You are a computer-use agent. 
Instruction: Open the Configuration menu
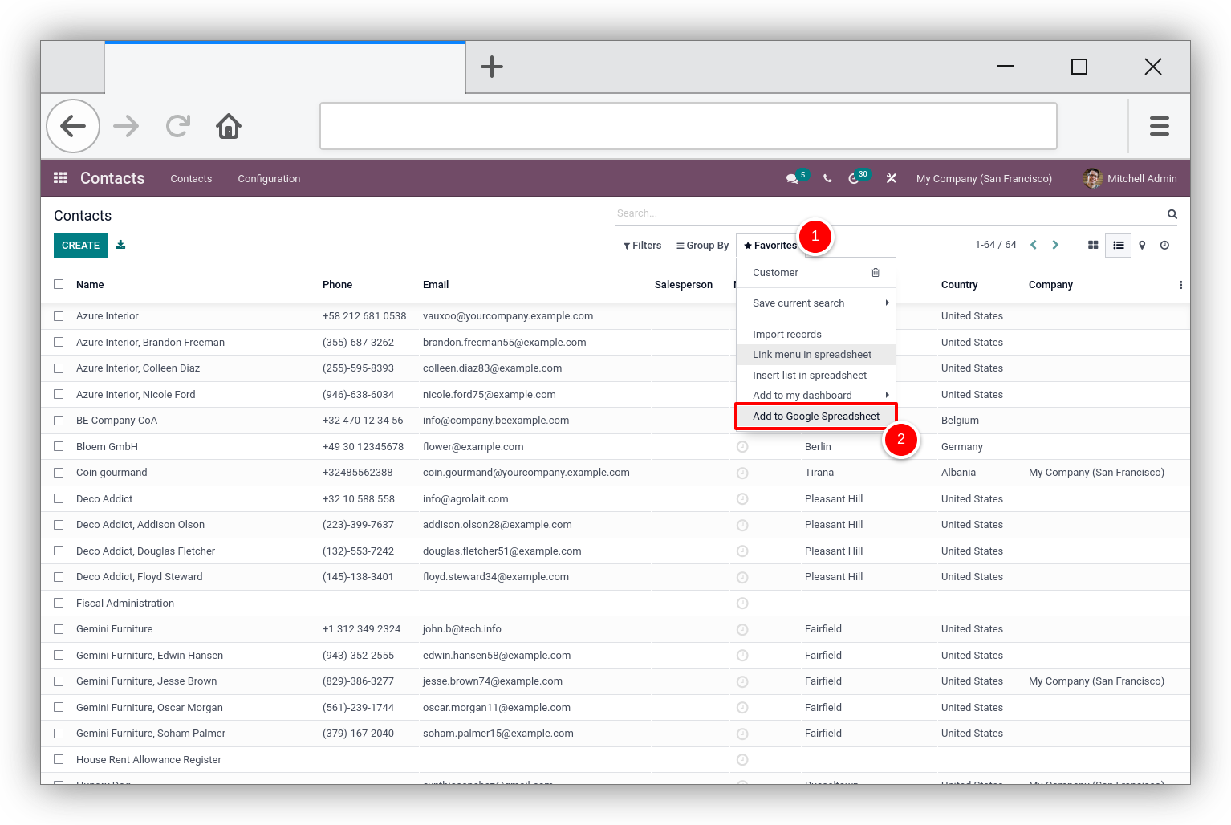point(269,179)
